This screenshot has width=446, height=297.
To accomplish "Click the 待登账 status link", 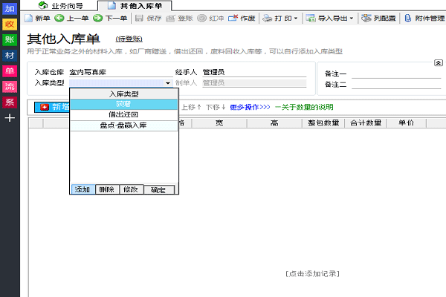I will [x=129, y=39].
